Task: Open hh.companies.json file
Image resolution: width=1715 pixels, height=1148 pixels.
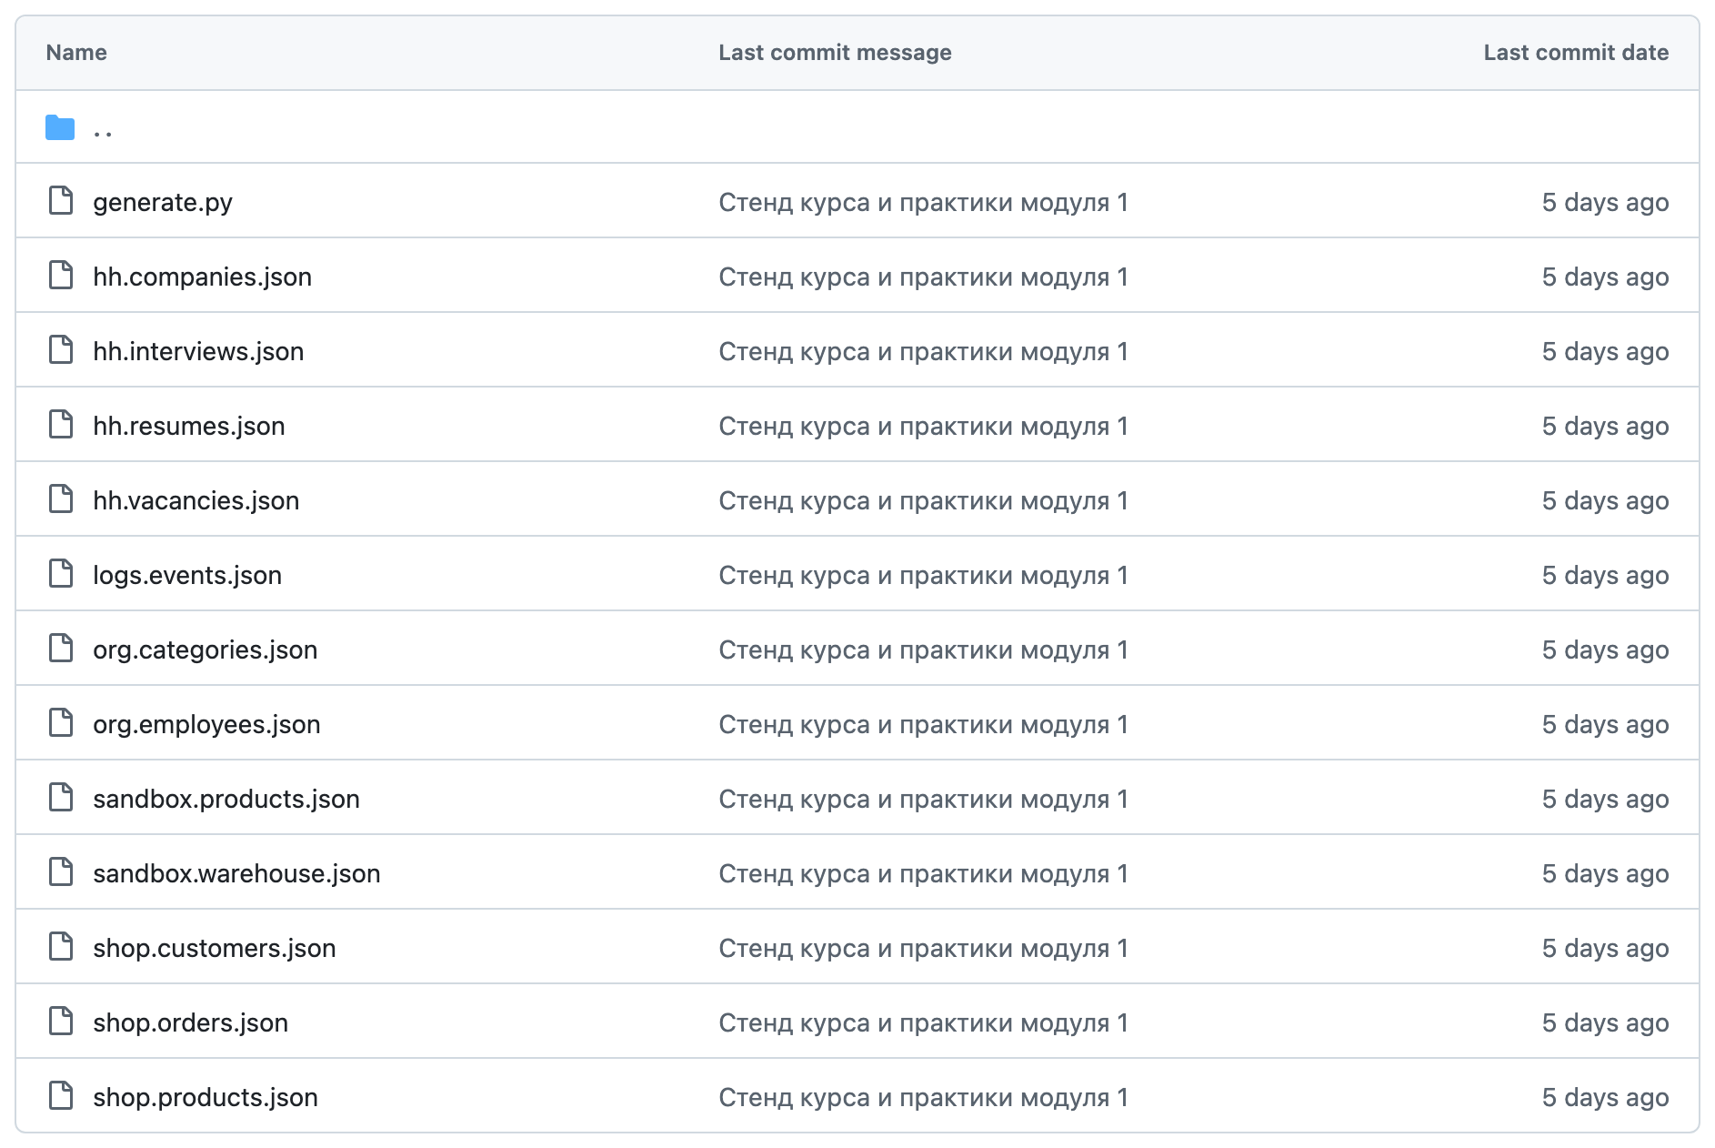Action: [x=202, y=277]
